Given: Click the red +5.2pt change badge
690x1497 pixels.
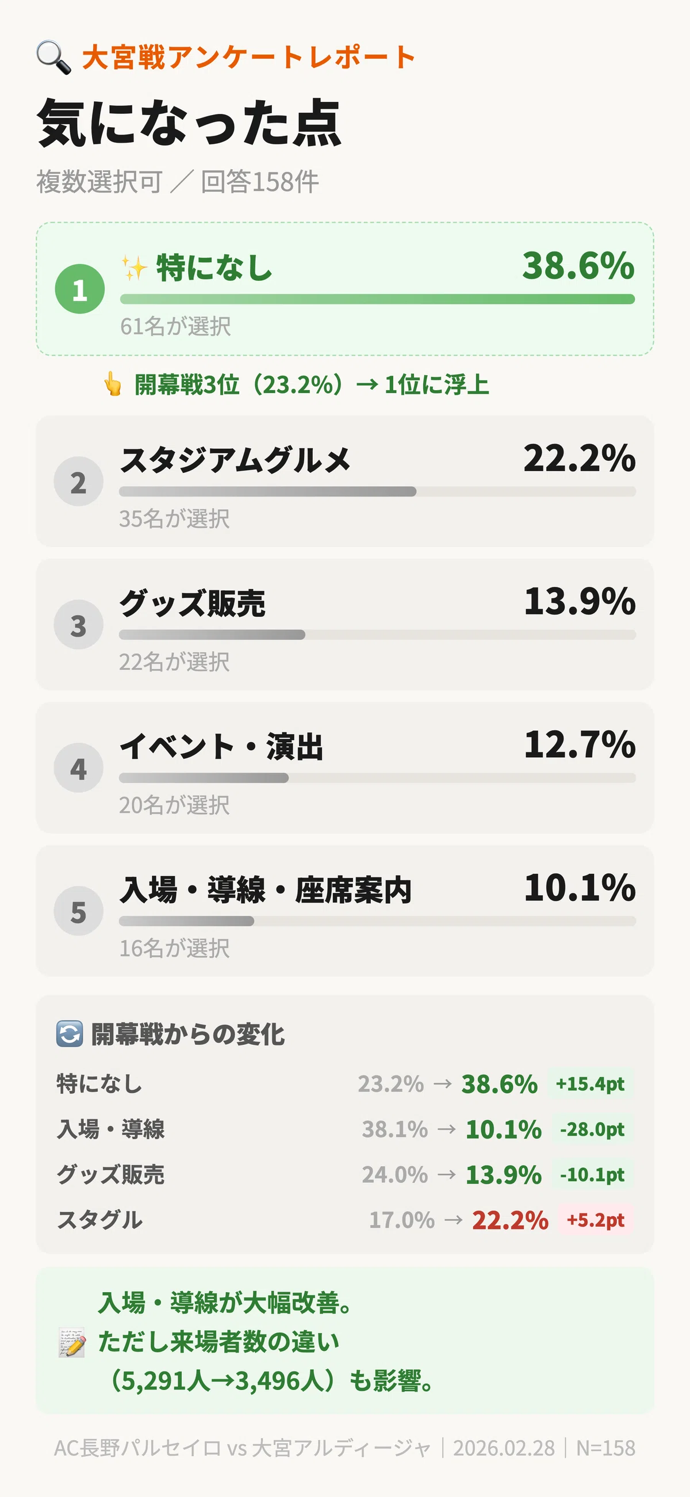Looking at the screenshot, I should (596, 1219).
